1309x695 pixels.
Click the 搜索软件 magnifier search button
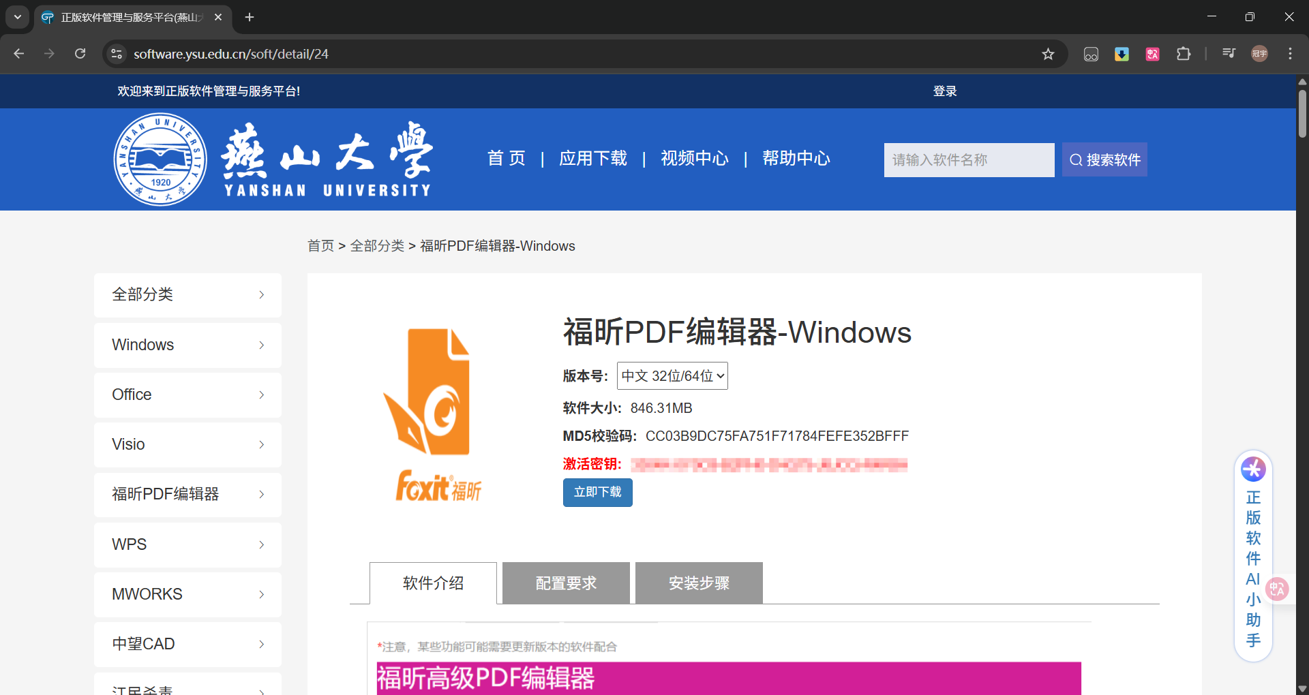[x=1104, y=159]
